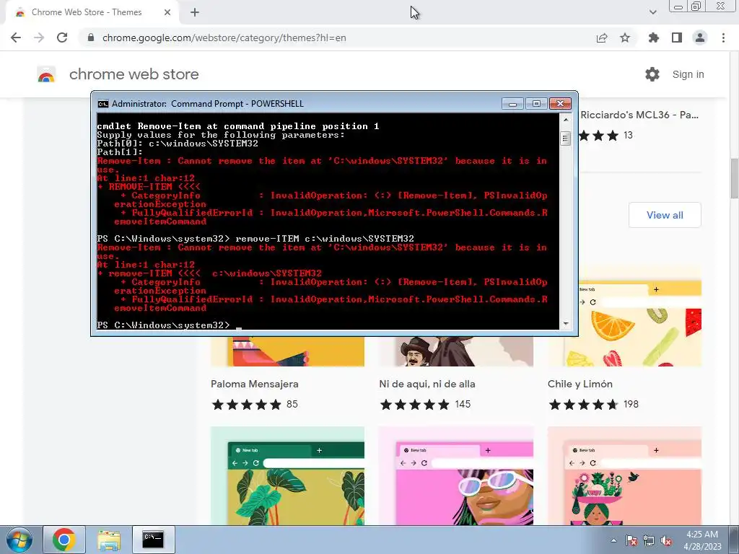Open the Chrome profile avatar menu
The image size is (739, 554).
[x=700, y=38]
